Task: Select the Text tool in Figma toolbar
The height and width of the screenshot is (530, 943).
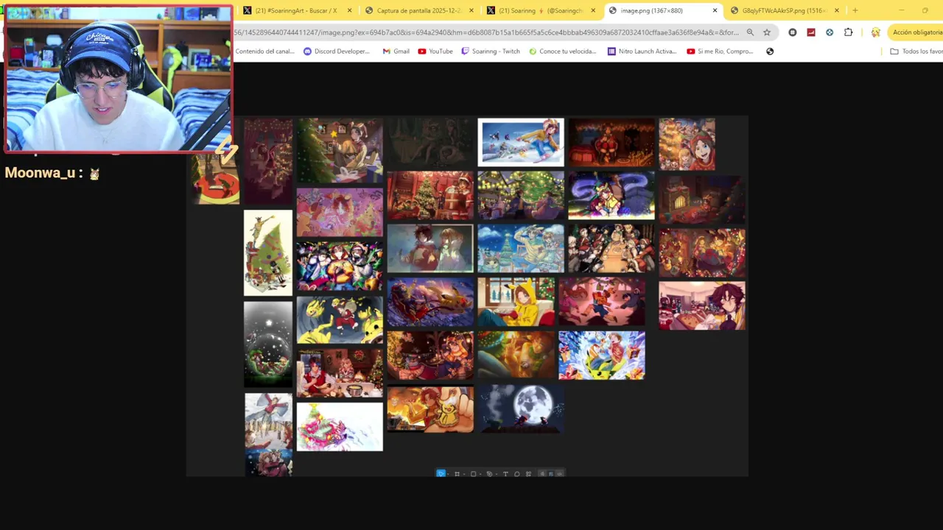Action: pos(505,473)
